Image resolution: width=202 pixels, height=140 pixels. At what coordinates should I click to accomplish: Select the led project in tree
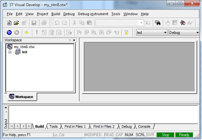tap(25, 52)
